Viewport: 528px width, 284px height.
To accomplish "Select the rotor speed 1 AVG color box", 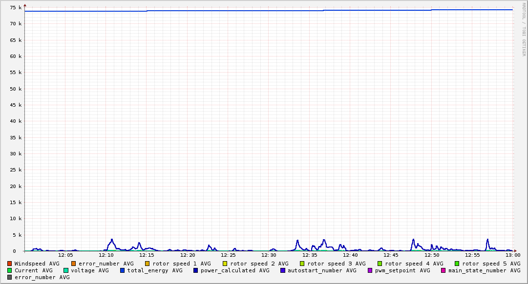I will (x=148, y=264).
